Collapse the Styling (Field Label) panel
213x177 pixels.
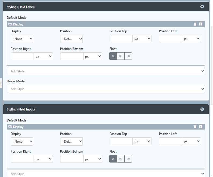(x=202, y=7)
